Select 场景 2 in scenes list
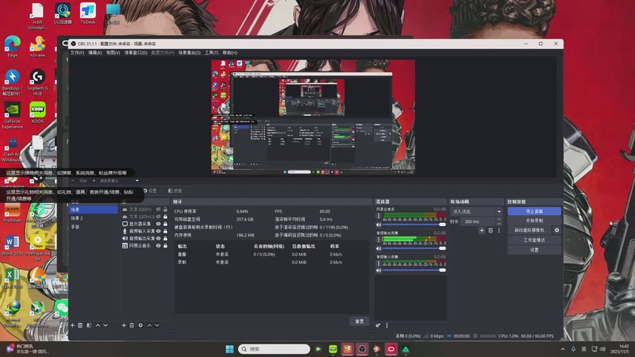635x357 pixels. click(x=94, y=218)
